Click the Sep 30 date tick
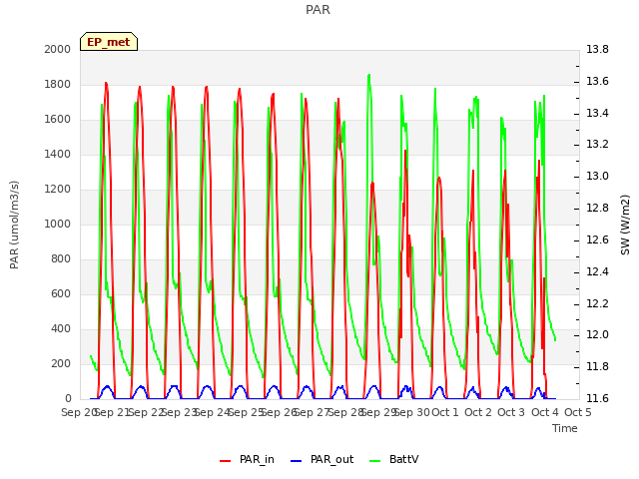The width and height of the screenshot is (639, 479). tap(411, 412)
